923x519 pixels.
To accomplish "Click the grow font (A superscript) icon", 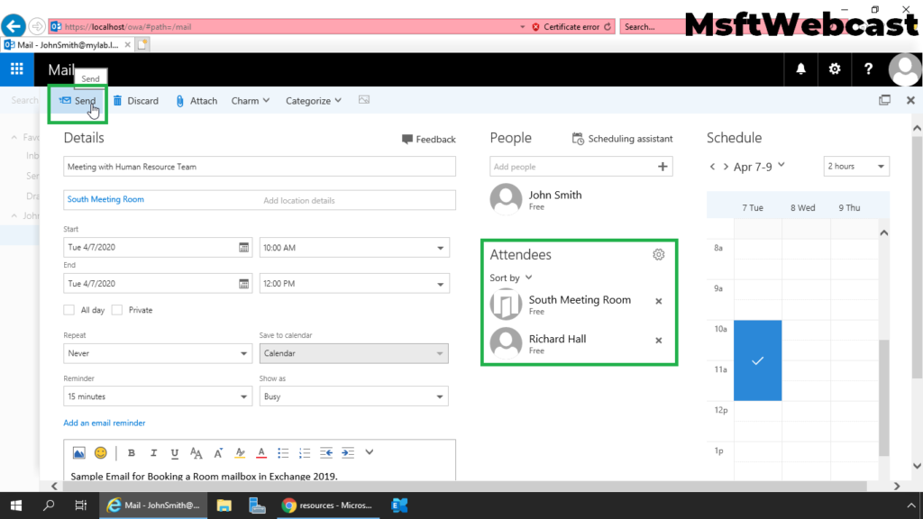I will (218, 452).
